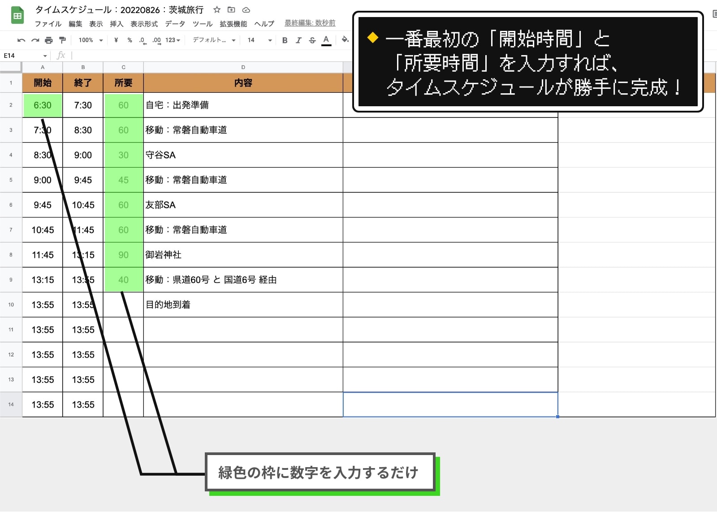Open the 100% zoom dropdown
This screenshot has height=512, width=717.
click(91, 40)
